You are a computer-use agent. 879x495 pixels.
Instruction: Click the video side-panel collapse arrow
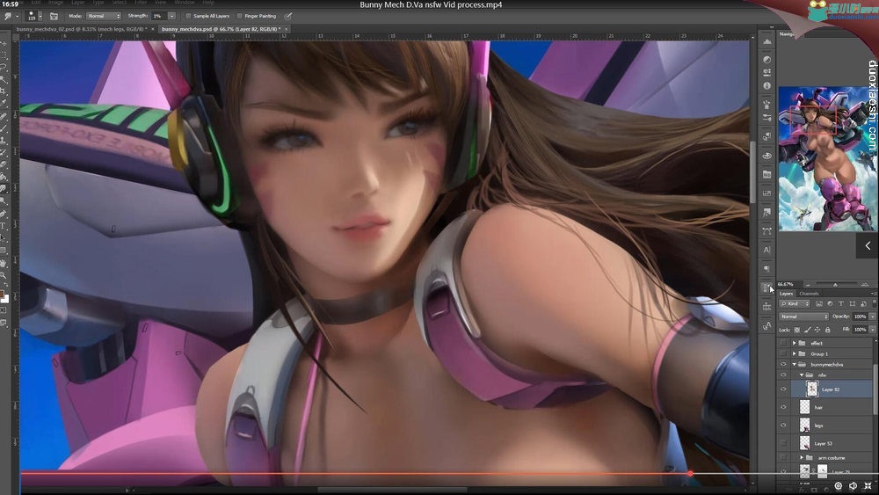pos(868,245)
